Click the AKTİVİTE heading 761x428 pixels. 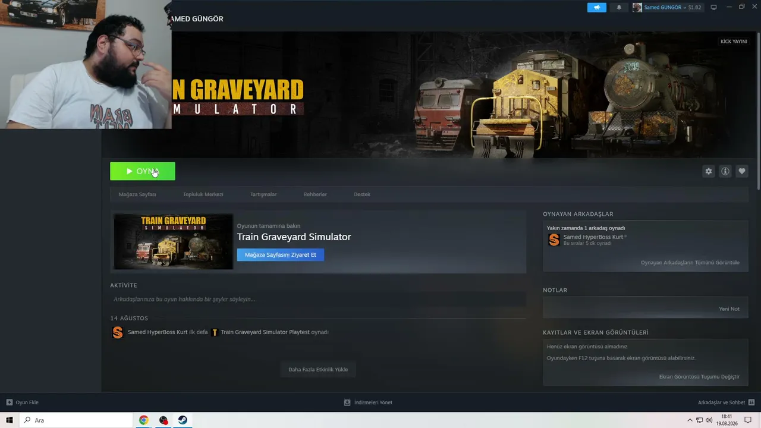[124, 285]
